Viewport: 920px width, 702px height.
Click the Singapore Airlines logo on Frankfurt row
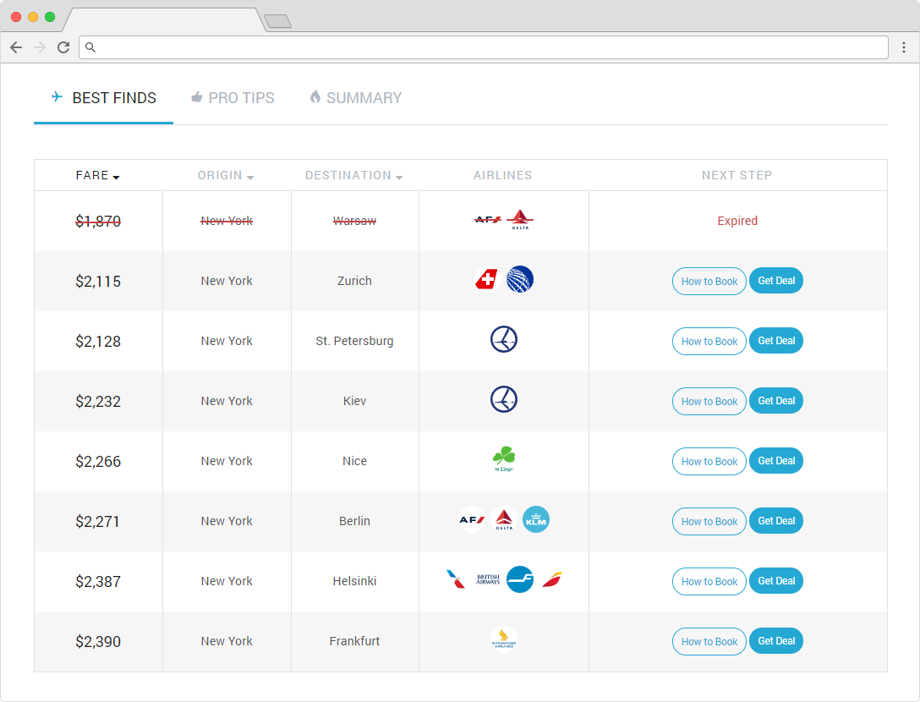coord(503,639)
